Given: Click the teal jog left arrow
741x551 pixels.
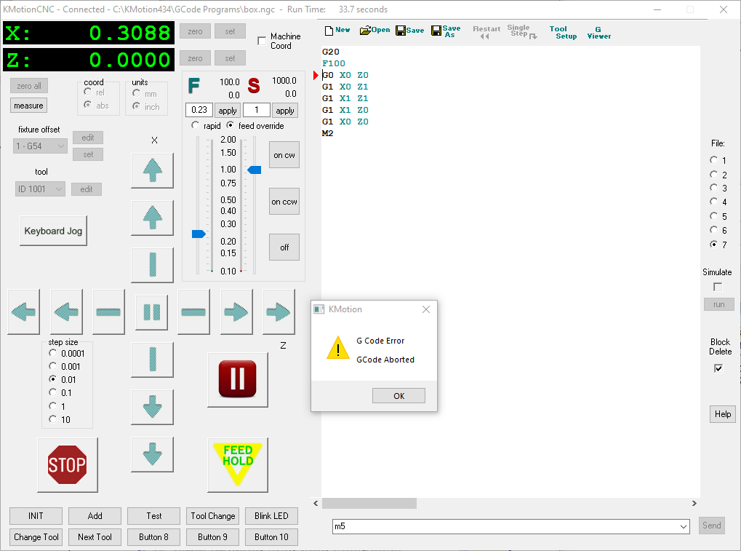Looking at the screenshot, I should pos(24,312).
